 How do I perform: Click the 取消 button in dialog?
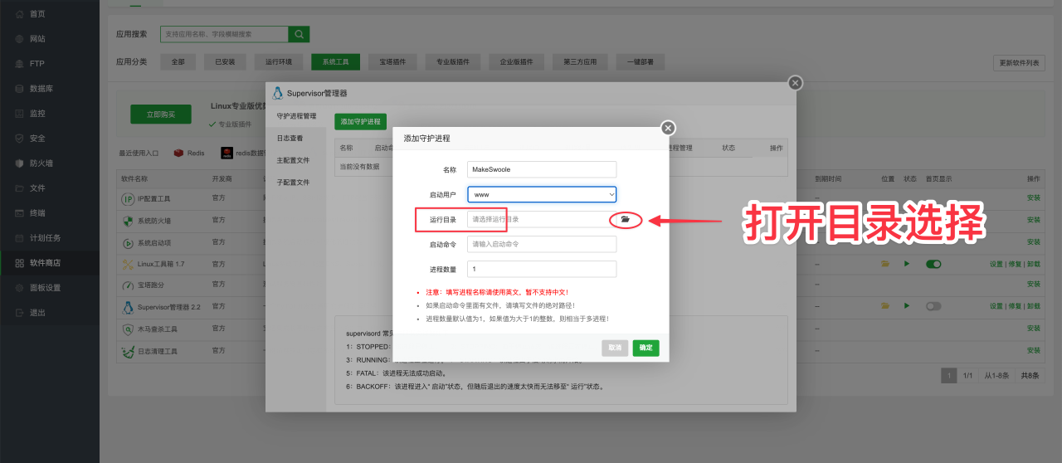(x=615, y=348)
